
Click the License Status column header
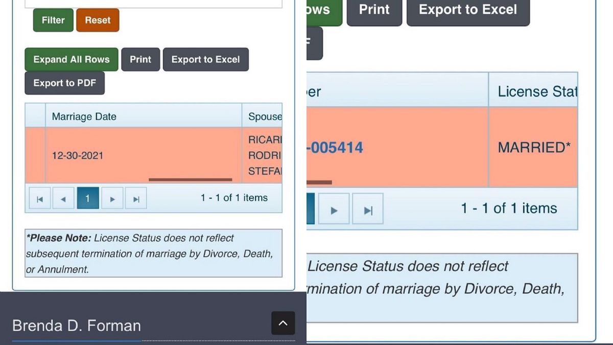[536, 91]
